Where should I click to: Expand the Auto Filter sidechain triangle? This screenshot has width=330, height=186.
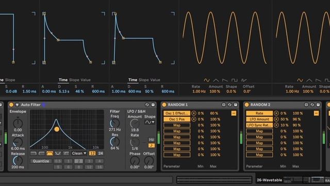(x=17, y=104)
